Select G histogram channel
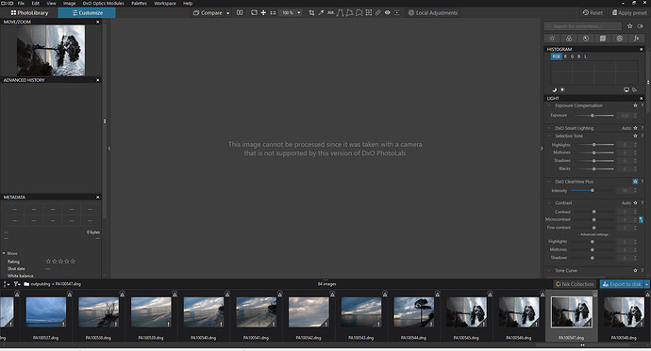 tap(572, 56)
